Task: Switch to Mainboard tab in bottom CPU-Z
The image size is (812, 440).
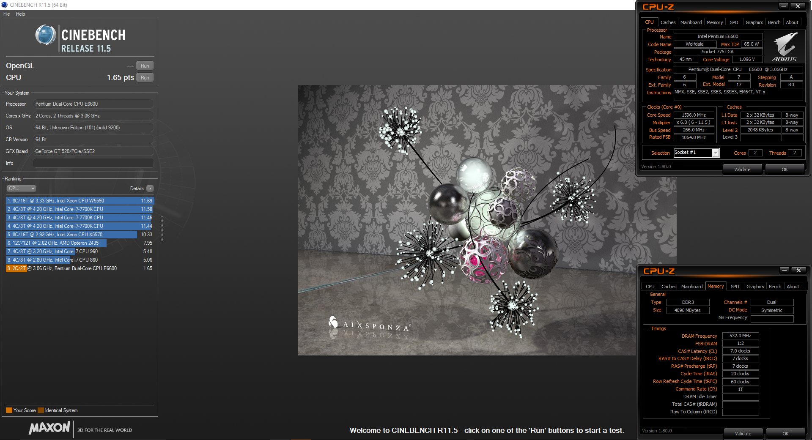Action: [691, 287]
